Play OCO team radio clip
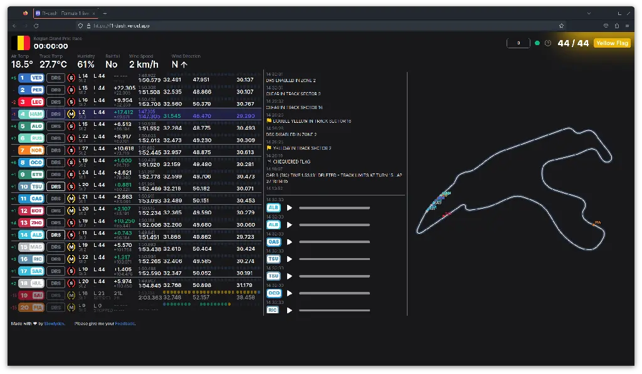The image size is (642, 374). point(290,293)
